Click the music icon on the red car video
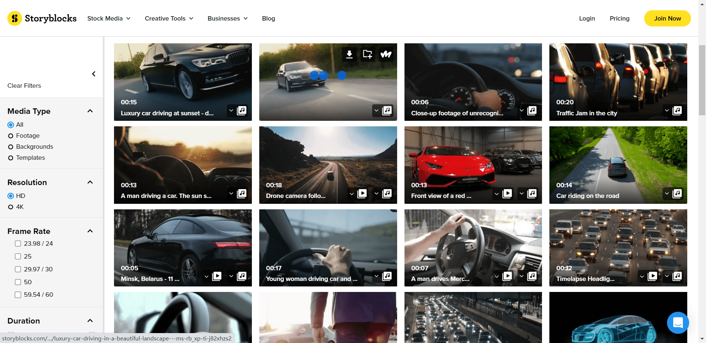706x343 pixels. (532, 194)
